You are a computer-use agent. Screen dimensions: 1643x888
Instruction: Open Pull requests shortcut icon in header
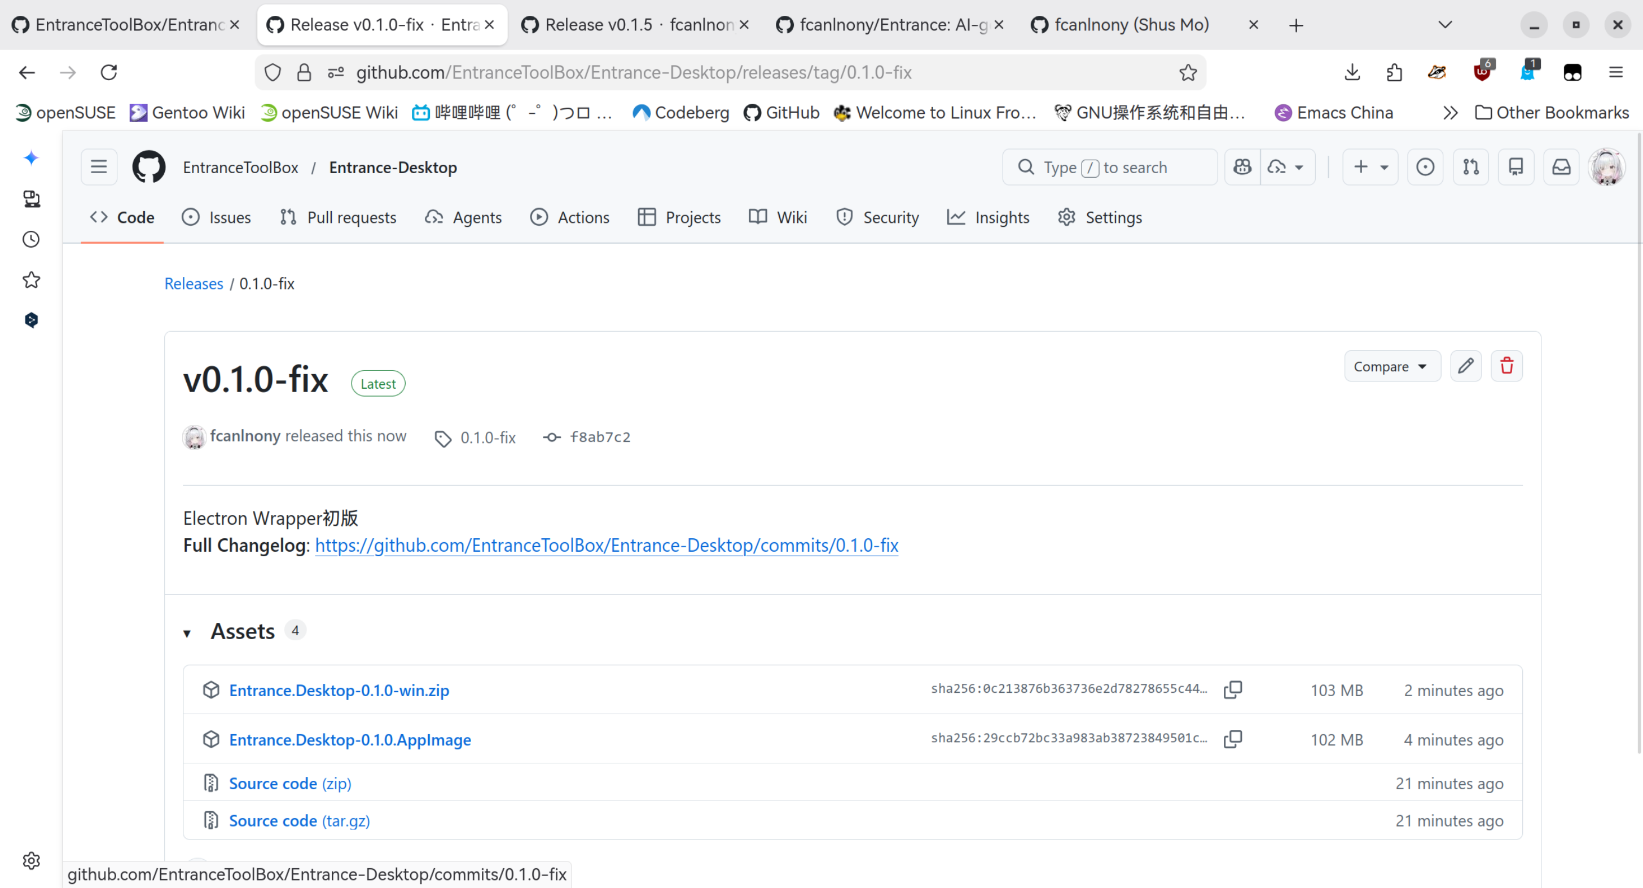point(1471,167)
